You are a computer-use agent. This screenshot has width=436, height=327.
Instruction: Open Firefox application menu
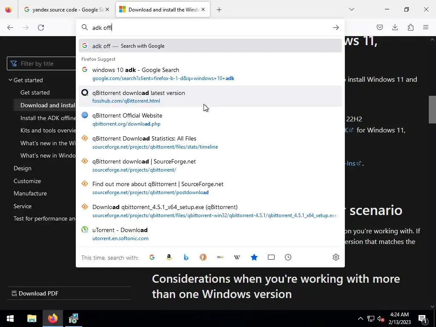click(426, 27)
